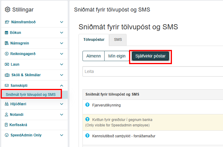Click the Námsgrein books icon
The width and height of the screenshot is (223, 147).
pos(7,43)
